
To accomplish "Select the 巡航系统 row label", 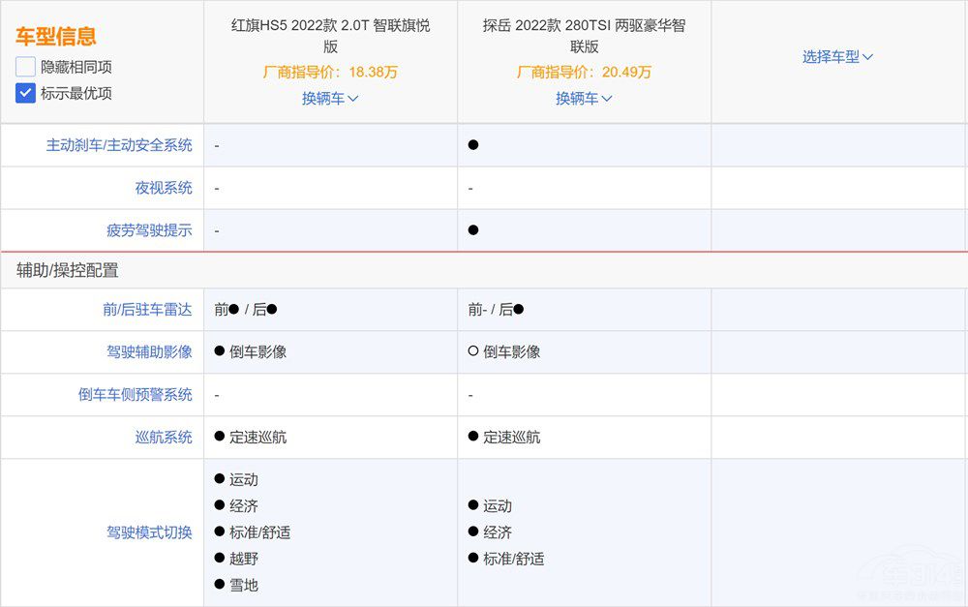I will (x=163, y=438).
